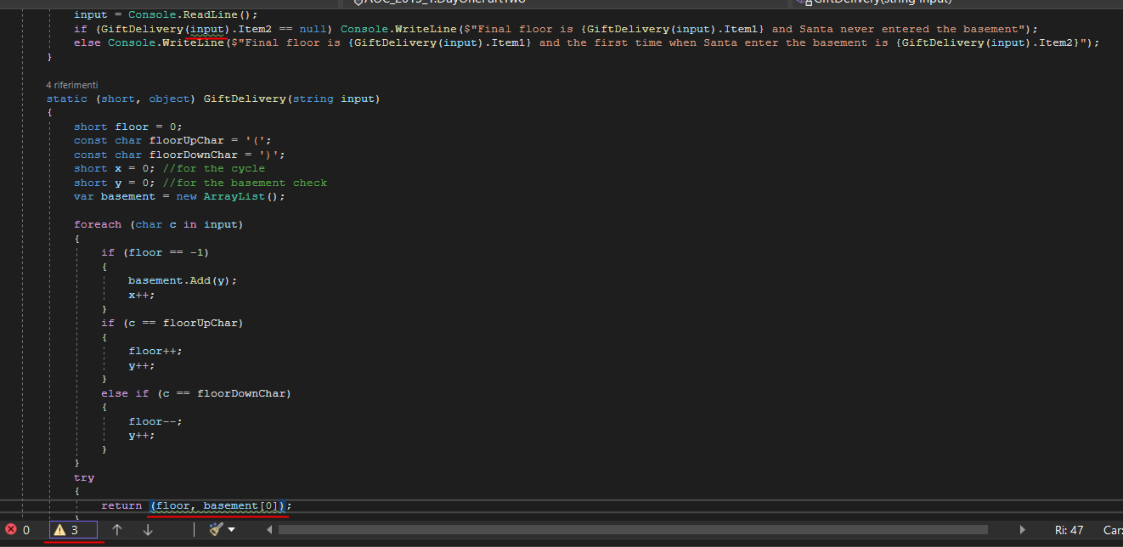Image resolution: width=1123 pixels, height=547 pixels.
Task: Go to previous issue with up arrow
Action: point(118,530)
